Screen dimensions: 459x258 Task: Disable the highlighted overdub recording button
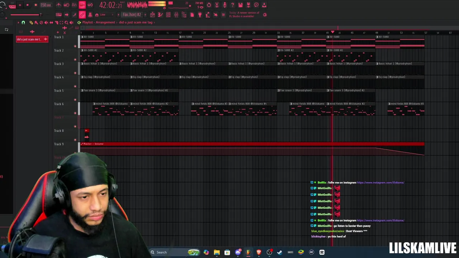coord(82,5)
